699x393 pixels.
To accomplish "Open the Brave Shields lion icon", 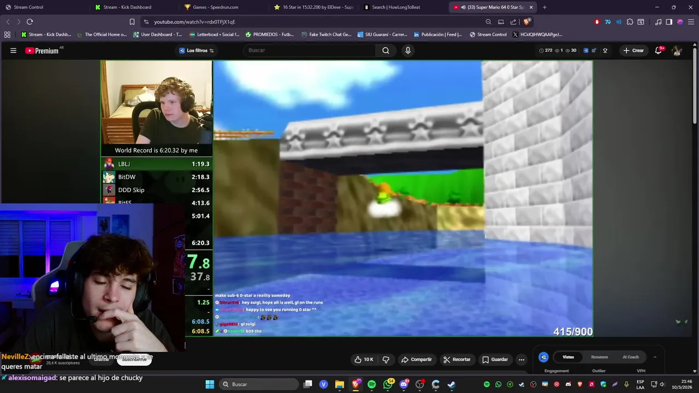I will (x=526, y=22).
